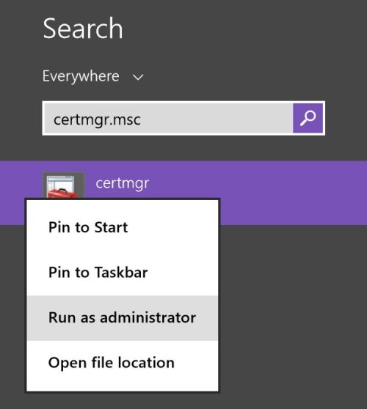Submit the search with the magnifier button

pyautogui.click(x=308, y=118)
